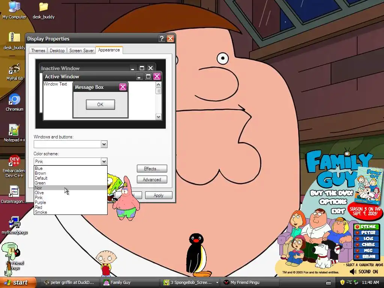
Task: Click the preview Active Window scrollbar down arrow
Action: tap(159, 117)
